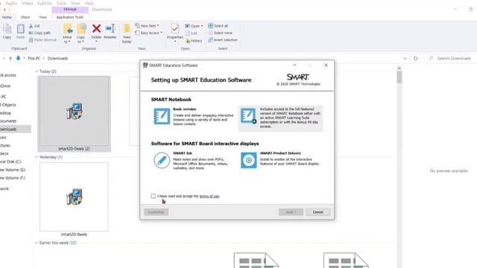The width and height of the screenshot is (477, 268).
Task: Select Documents in the navigation pane
Action: (x=8, y=121)
